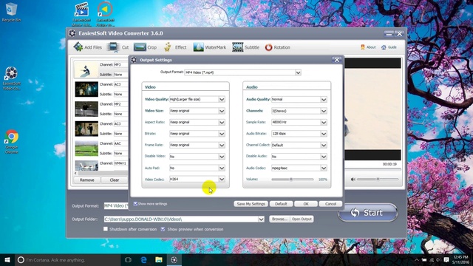Expand the Output Format dropdown in dialog
This screenshot has width=473, height=266.
coord(298,72)
